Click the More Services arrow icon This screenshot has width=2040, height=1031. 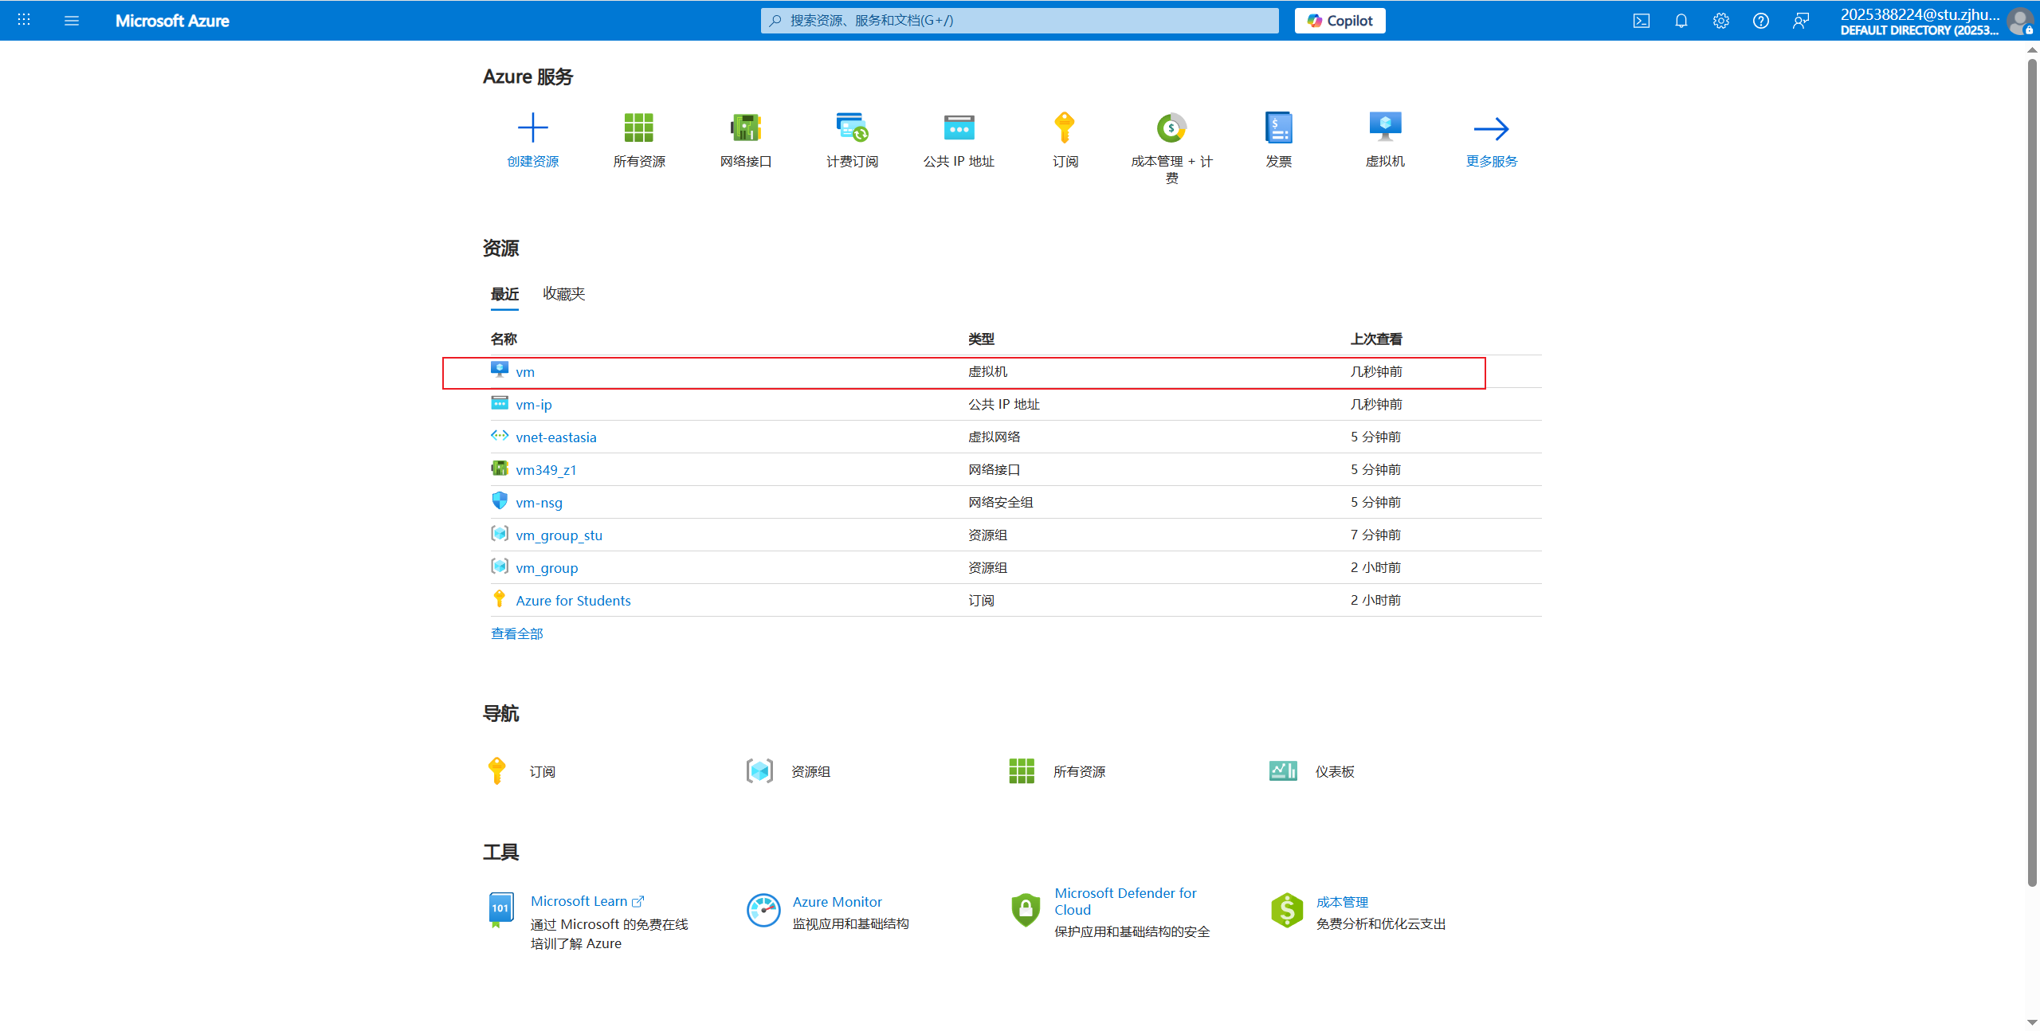coord(1492,128)
